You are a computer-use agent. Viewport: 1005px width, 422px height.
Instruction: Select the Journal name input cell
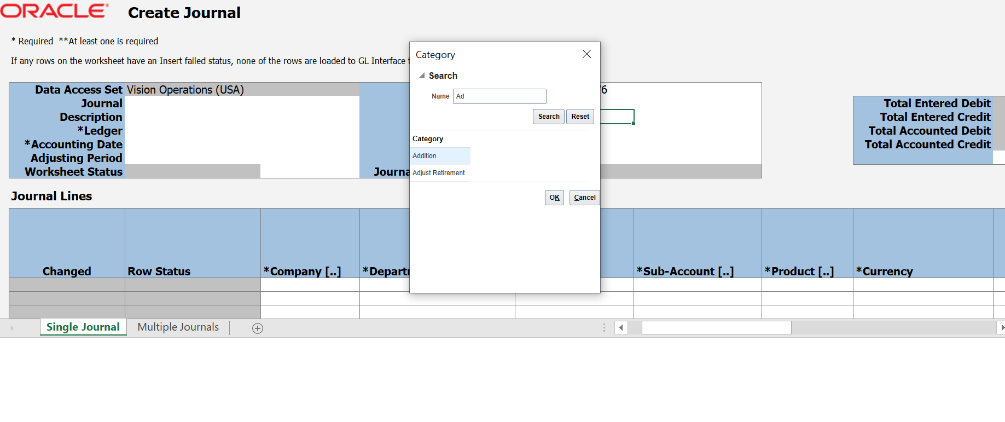pyautogui.click(x=242, y=103)
